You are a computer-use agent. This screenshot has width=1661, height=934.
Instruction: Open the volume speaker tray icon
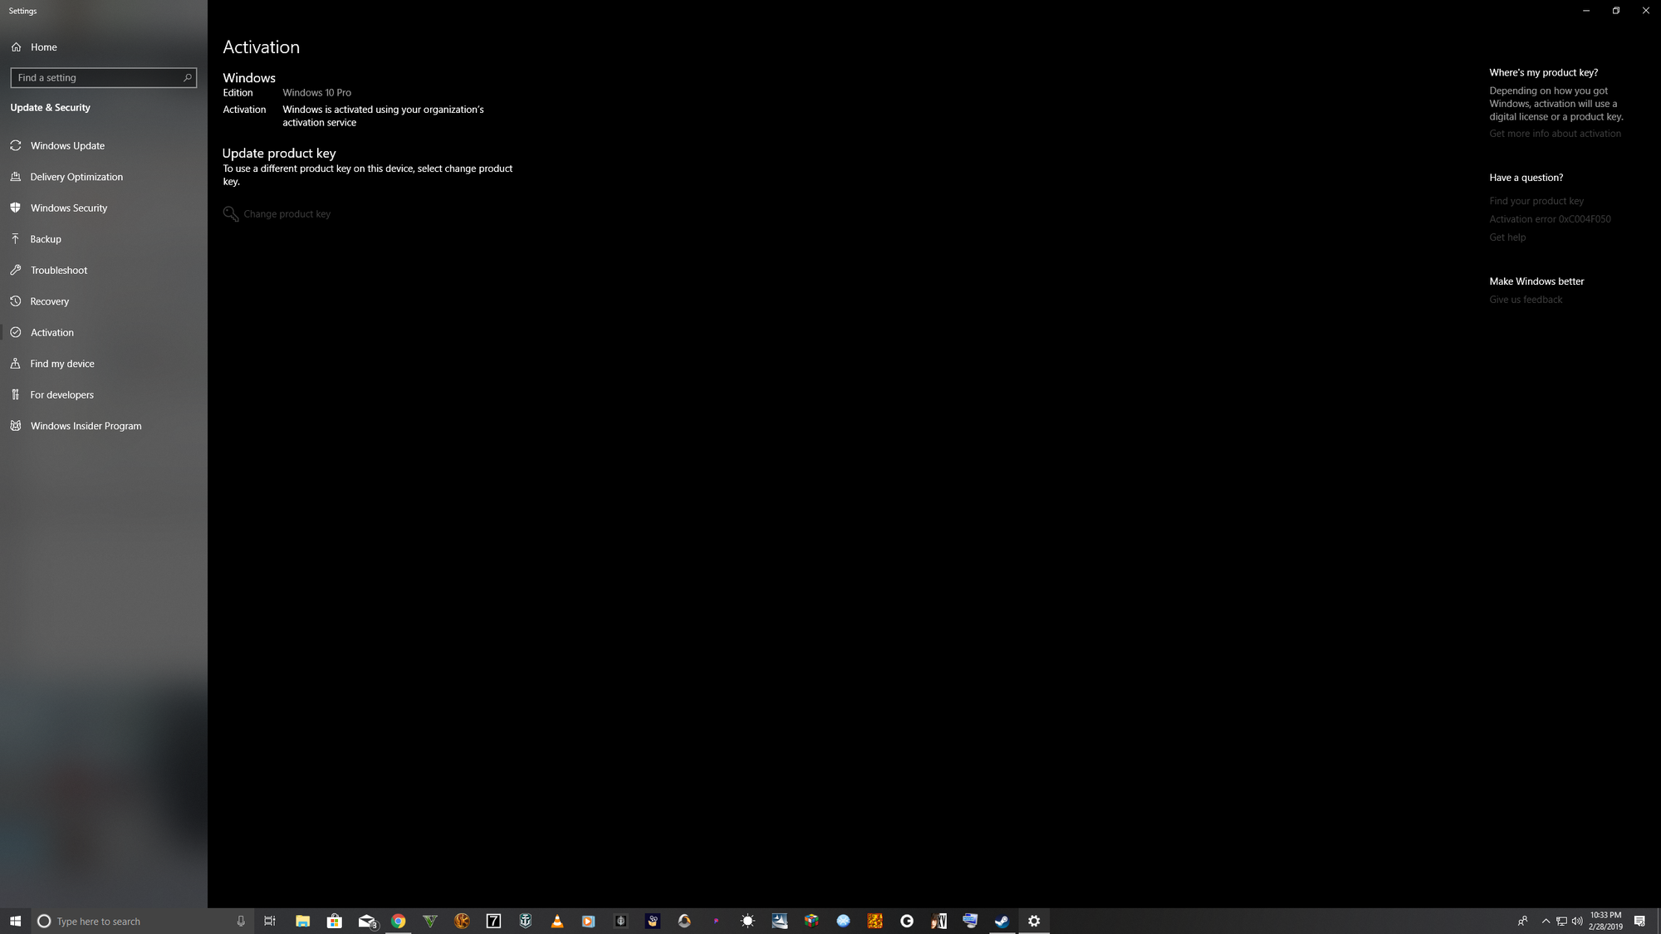coord(1577,921)
